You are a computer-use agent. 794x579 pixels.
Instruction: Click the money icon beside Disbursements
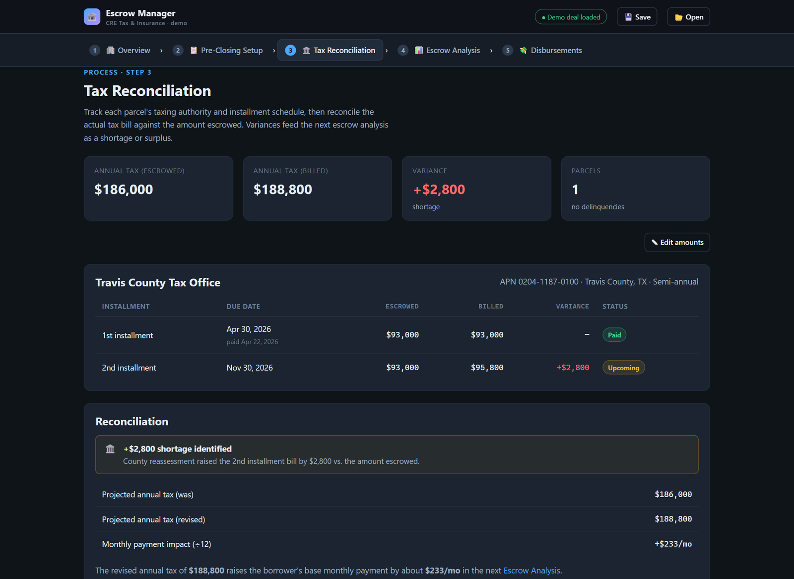click(x=523, y=50)
